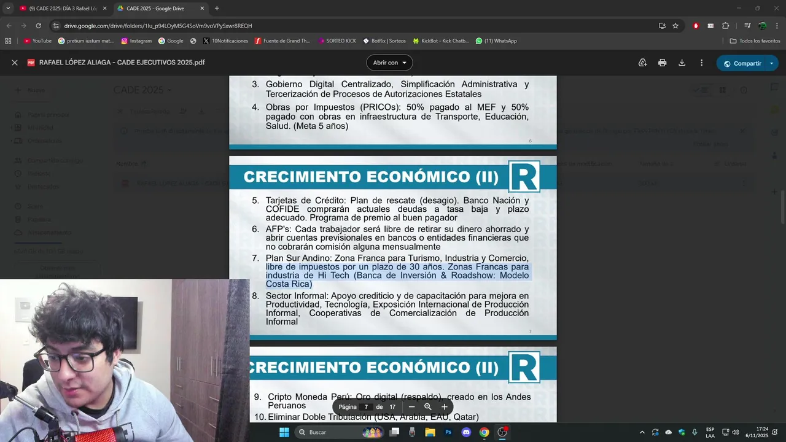Image resolution: width=786 pixels, height=442 pixels.
Task: Open Discord from the taskbar
Action: pos(466,432)
